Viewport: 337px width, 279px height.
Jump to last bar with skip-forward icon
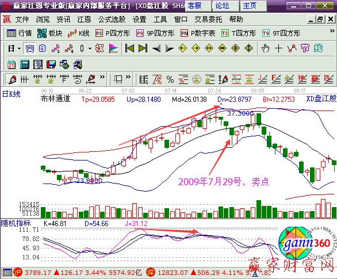[x=143, y=48]
